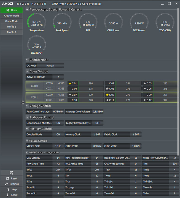Click the dot marker on core C 03

coord(145,83)
